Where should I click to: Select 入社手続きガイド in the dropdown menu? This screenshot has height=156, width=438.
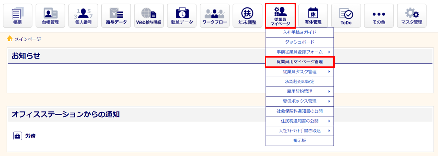click(x=300, y=32)
